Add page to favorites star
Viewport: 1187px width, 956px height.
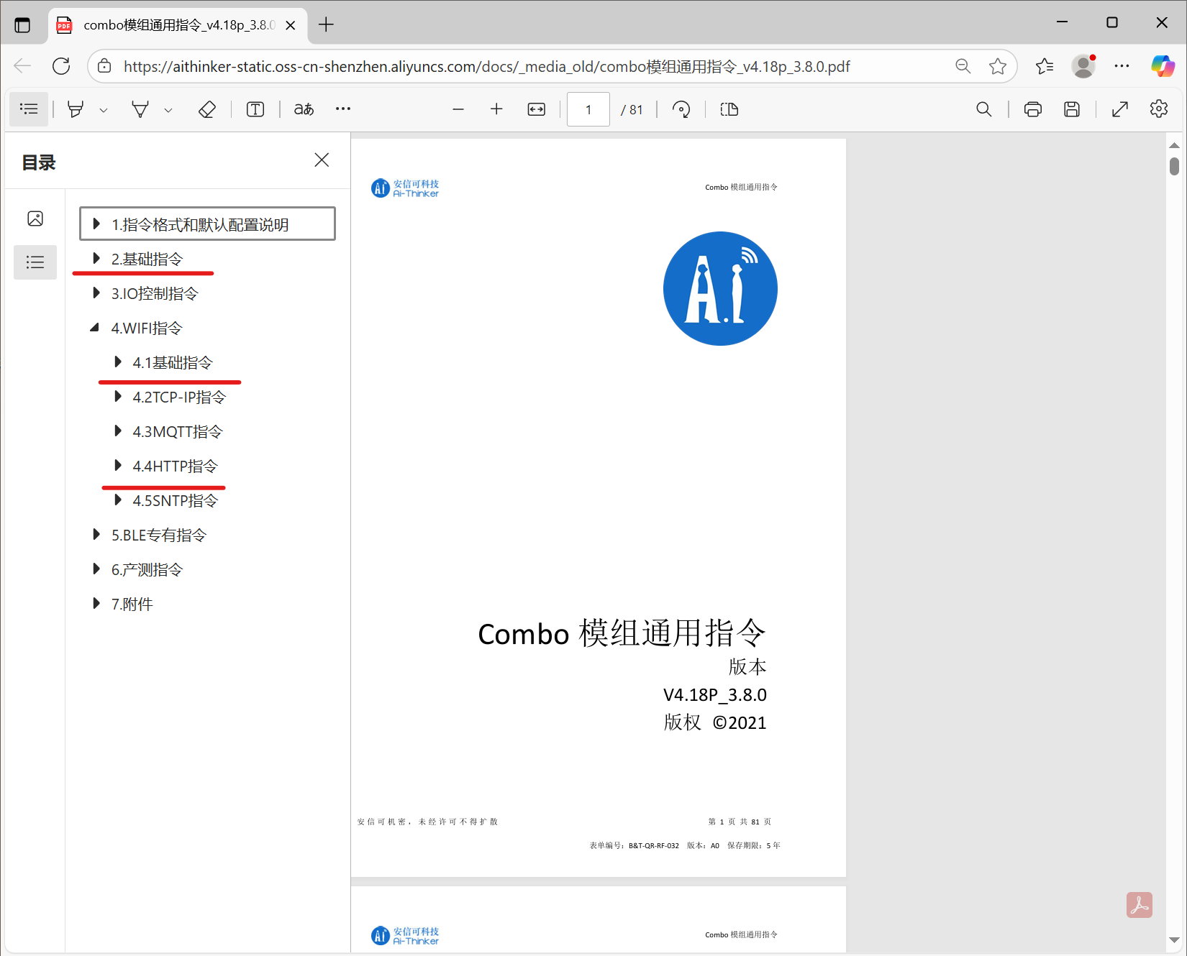[x=998, y=66]
